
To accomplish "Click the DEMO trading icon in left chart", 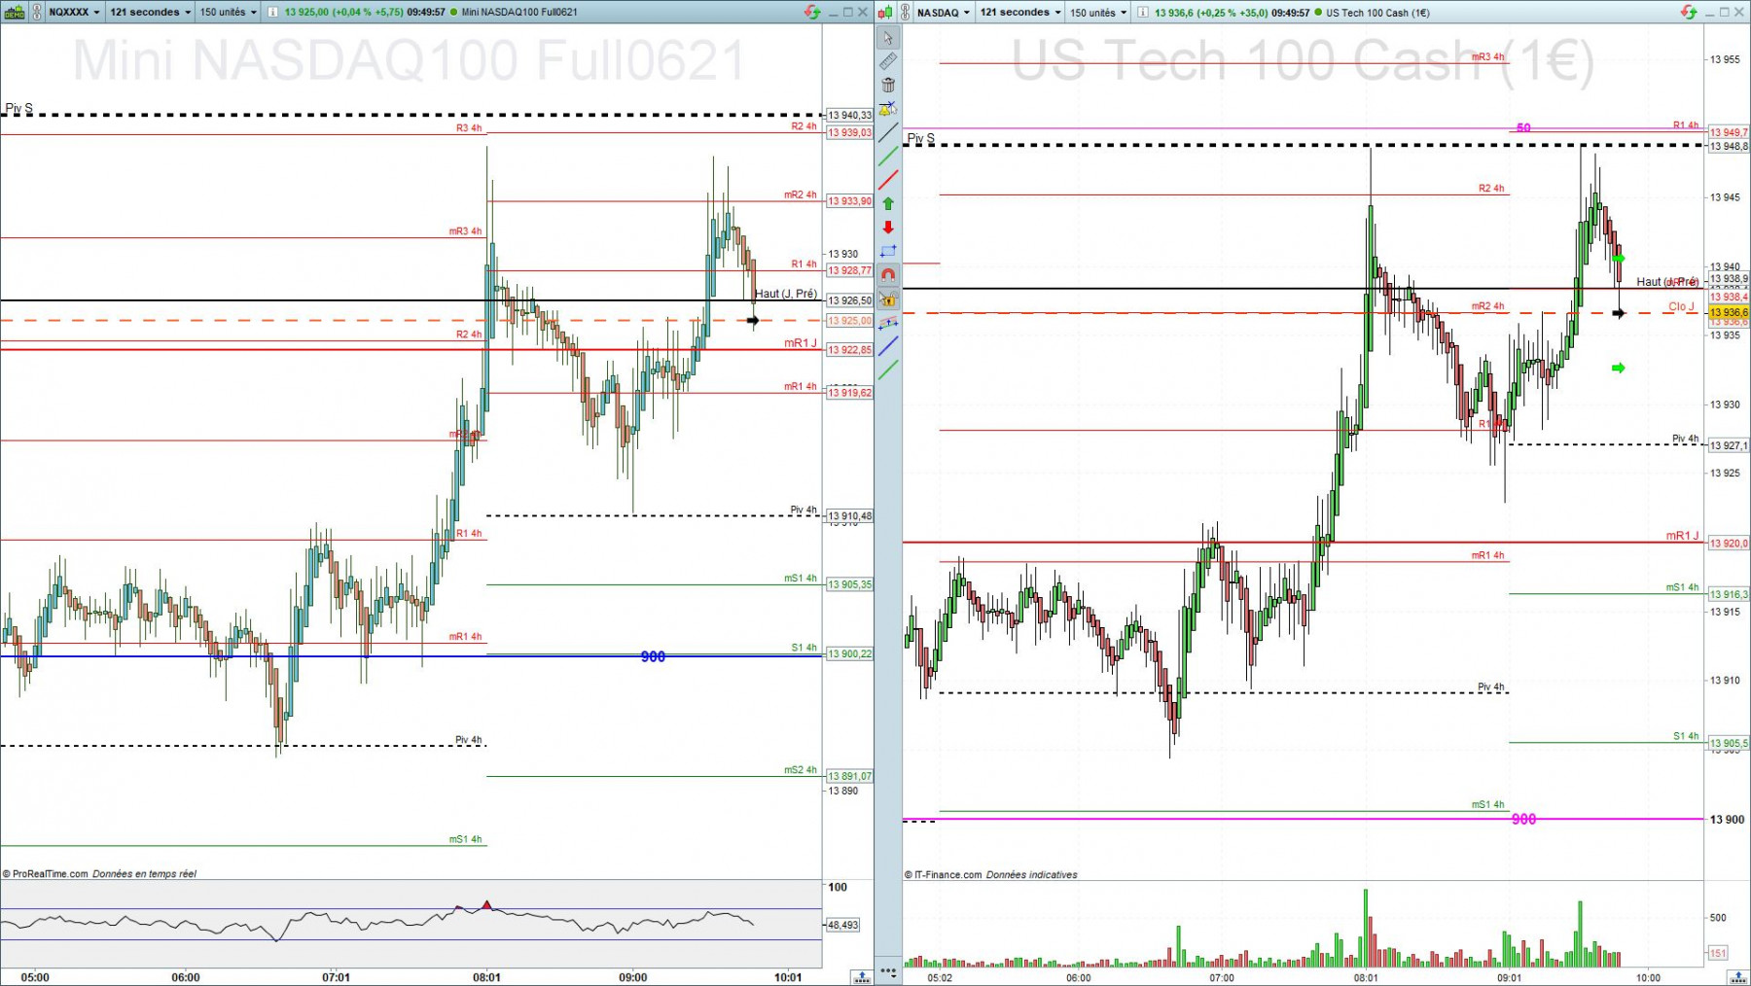I will pos(15,13).
